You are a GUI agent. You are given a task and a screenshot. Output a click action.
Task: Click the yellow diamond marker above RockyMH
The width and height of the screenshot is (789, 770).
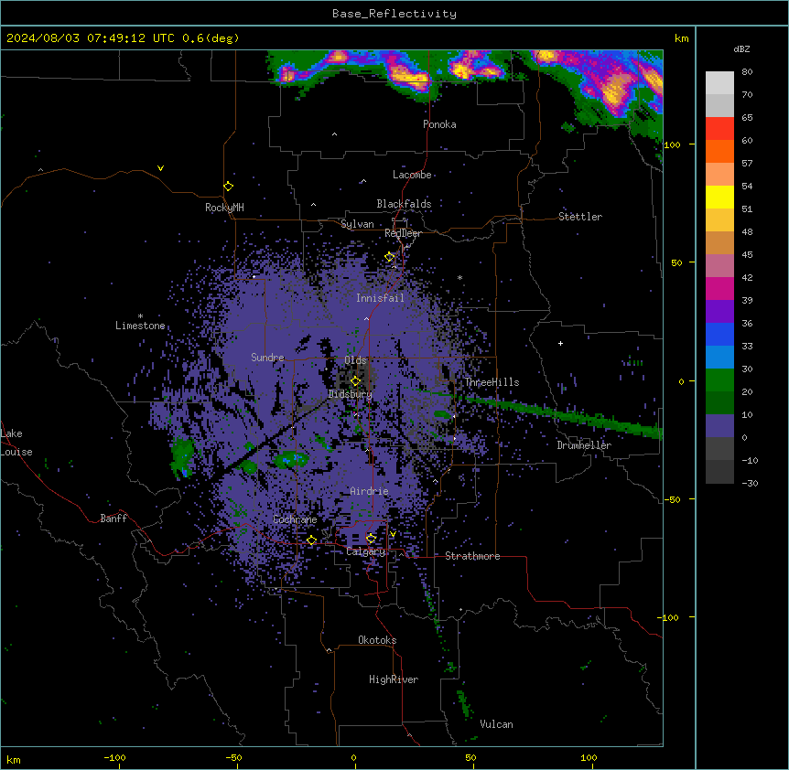click(229, 186)
